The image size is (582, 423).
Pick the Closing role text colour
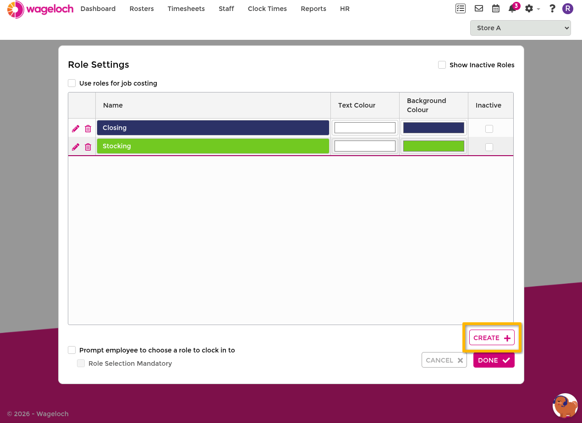(365, 128)
